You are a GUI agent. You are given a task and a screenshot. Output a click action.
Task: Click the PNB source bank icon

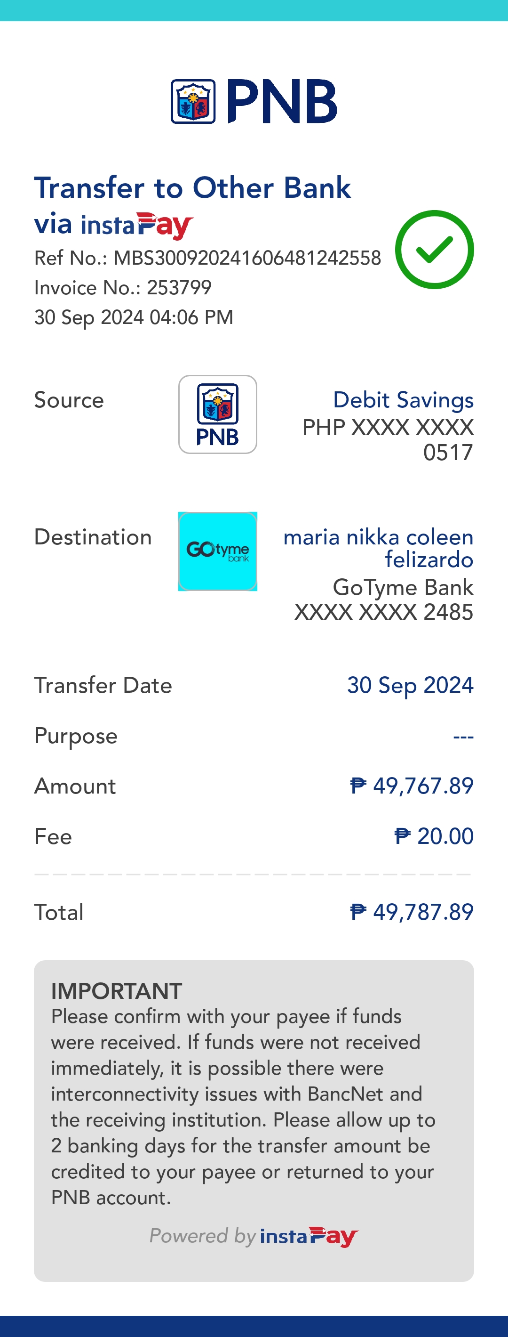click(218, 414)
